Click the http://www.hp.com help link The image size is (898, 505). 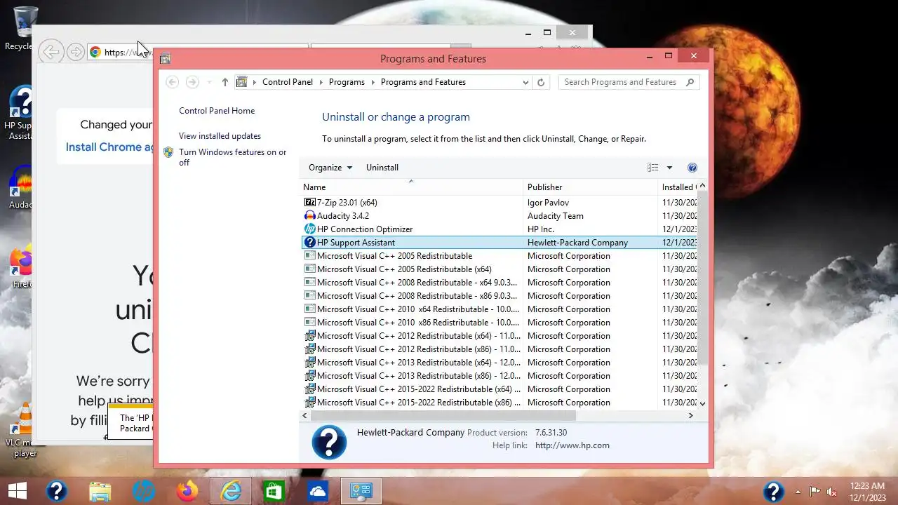(572, 445)
